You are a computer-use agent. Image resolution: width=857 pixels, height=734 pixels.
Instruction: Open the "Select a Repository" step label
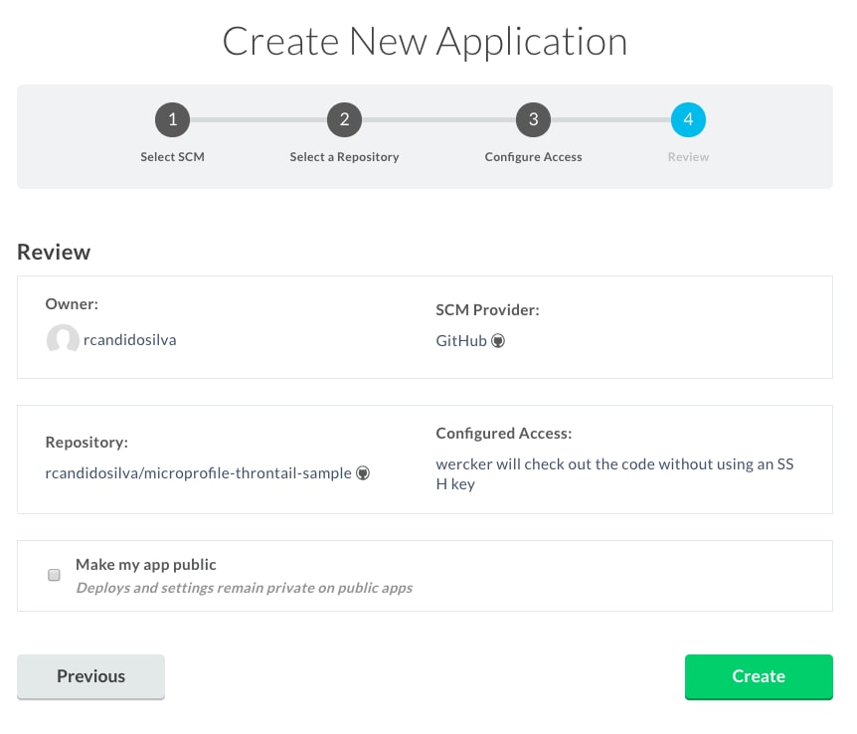(344, 157)
